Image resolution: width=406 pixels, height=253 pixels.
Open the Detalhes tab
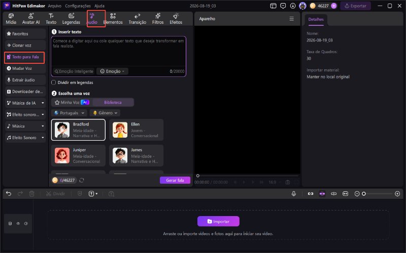click(x=316, y=19)
